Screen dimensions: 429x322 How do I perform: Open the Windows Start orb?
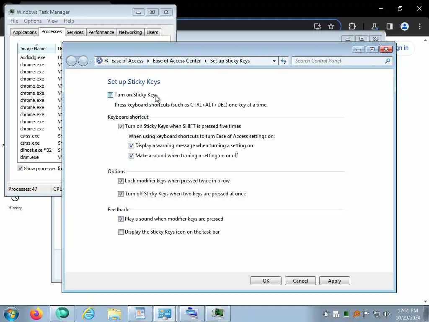[x=11, y=314]
